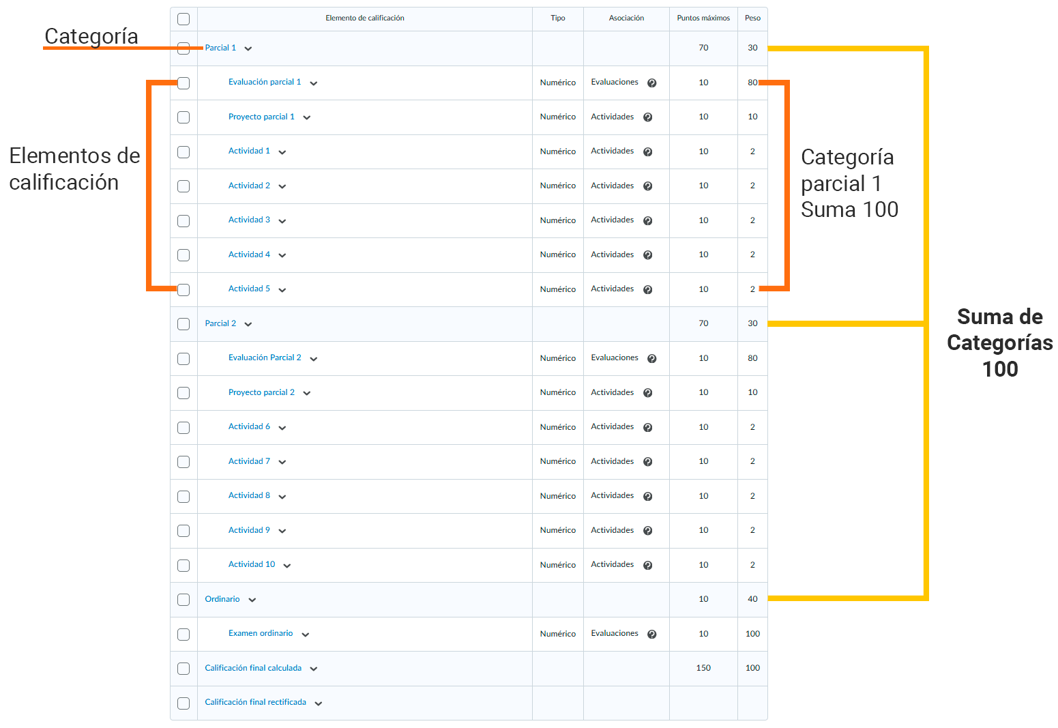Open the Actividad 6 dropdown chevron
The image size is (1058, 728).
[282, 428]
